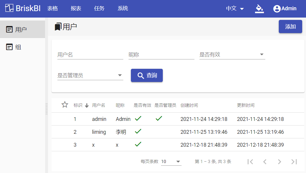The image size is (306, 173).
Task: Click the 添加 button
Action: (290, 27)
